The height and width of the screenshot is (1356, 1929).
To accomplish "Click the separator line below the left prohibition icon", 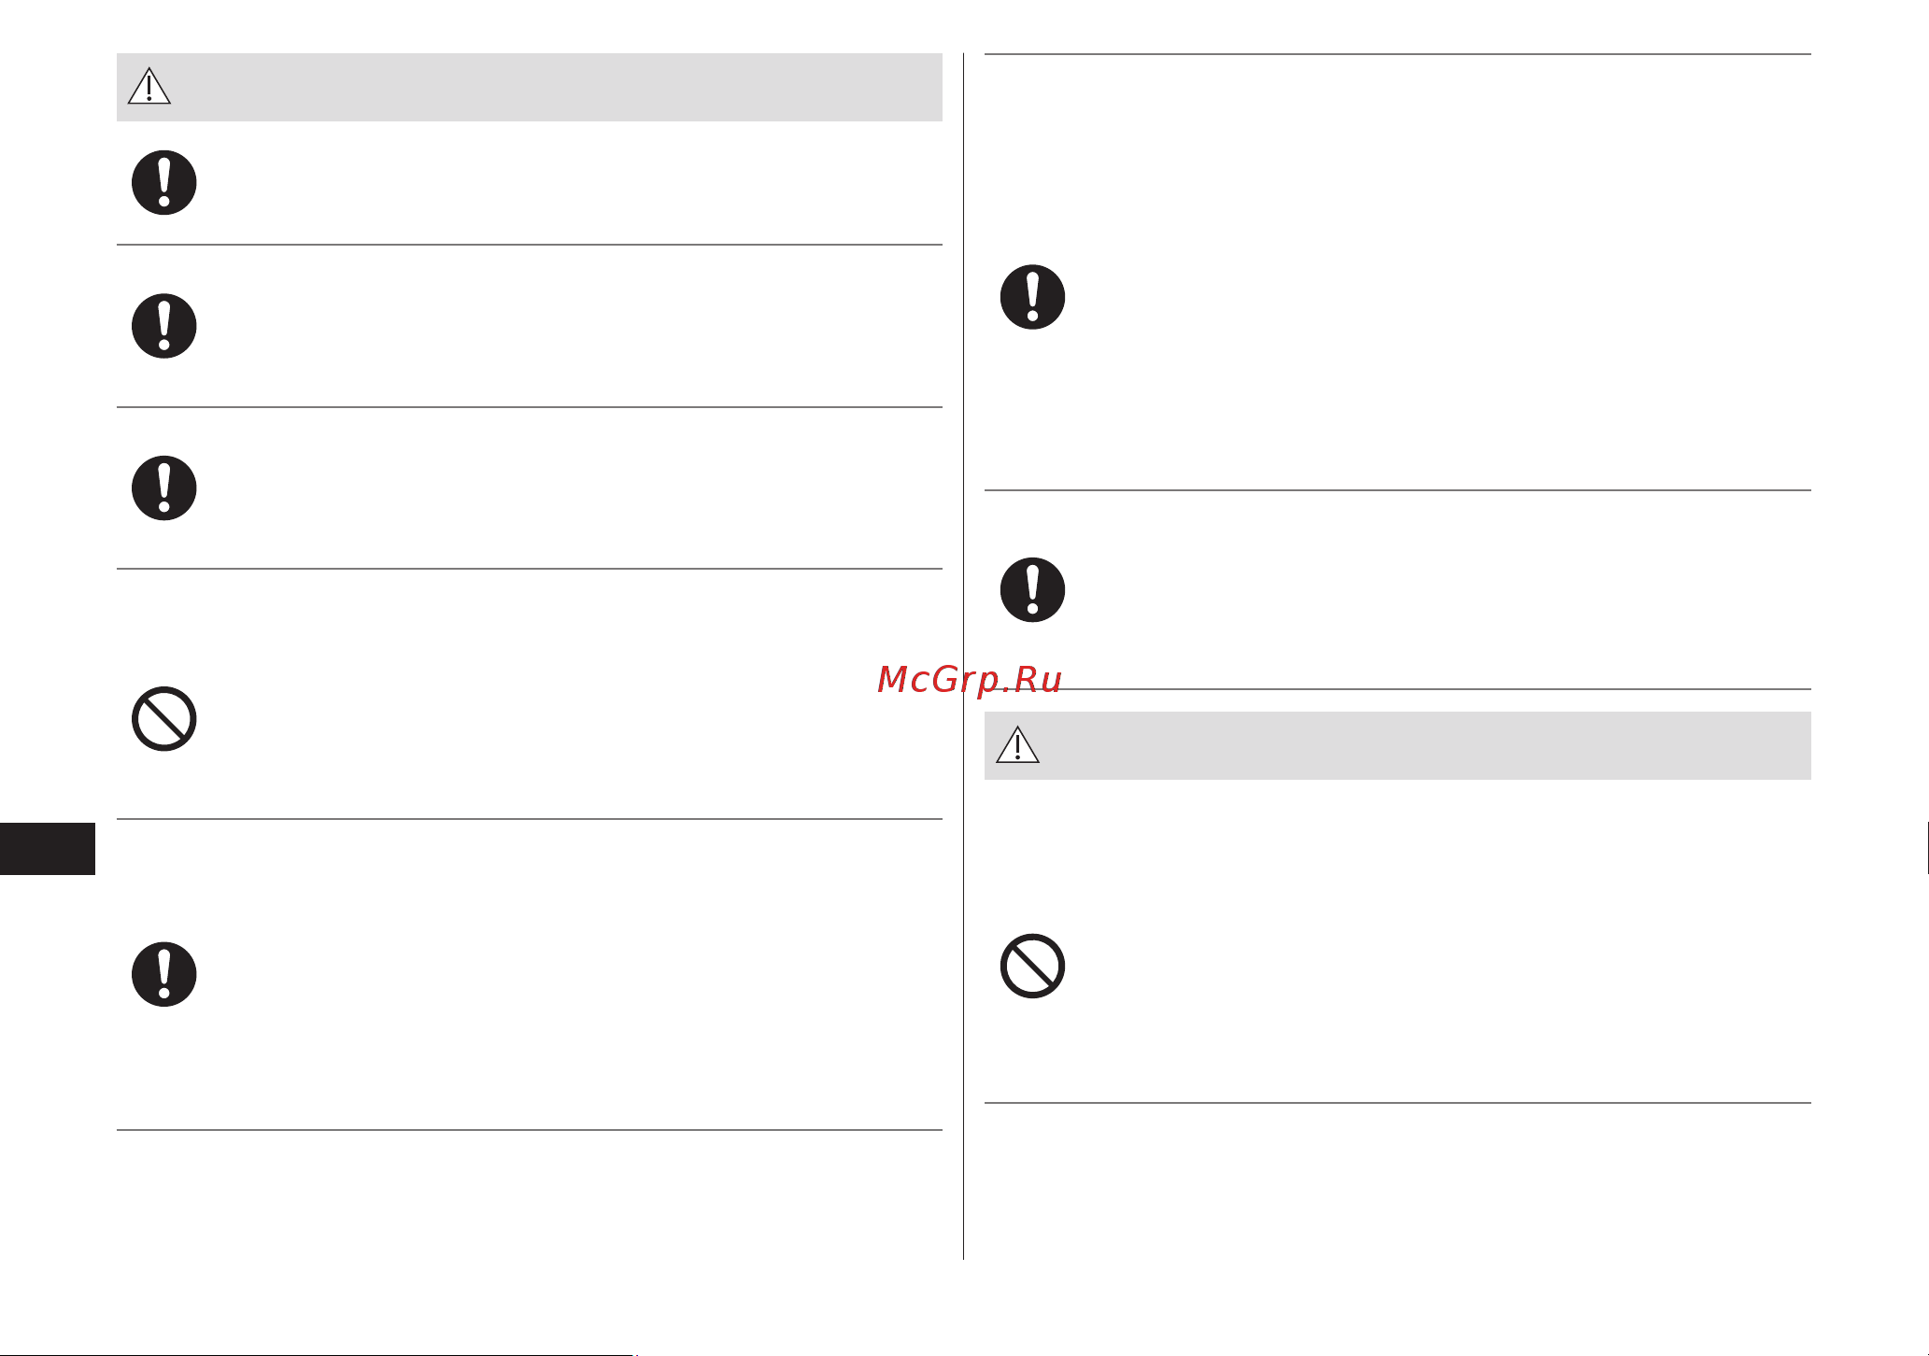I will point(529,819).
